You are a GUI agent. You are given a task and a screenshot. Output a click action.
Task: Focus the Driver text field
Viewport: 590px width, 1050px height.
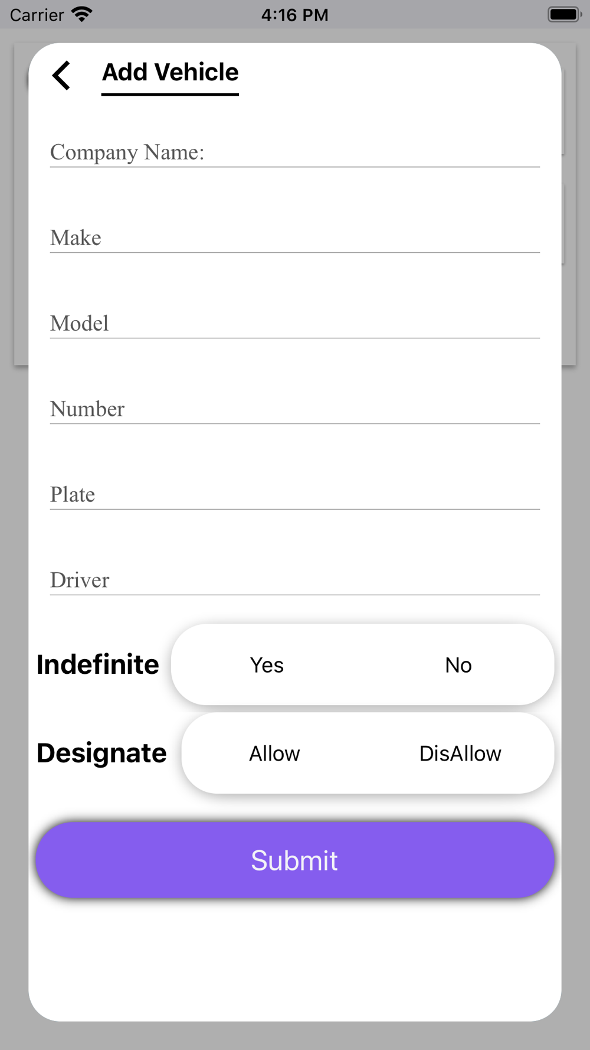click(x=295, y=581)
